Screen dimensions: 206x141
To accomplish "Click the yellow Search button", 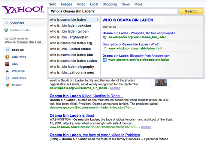I will click(x=191, y=11).
